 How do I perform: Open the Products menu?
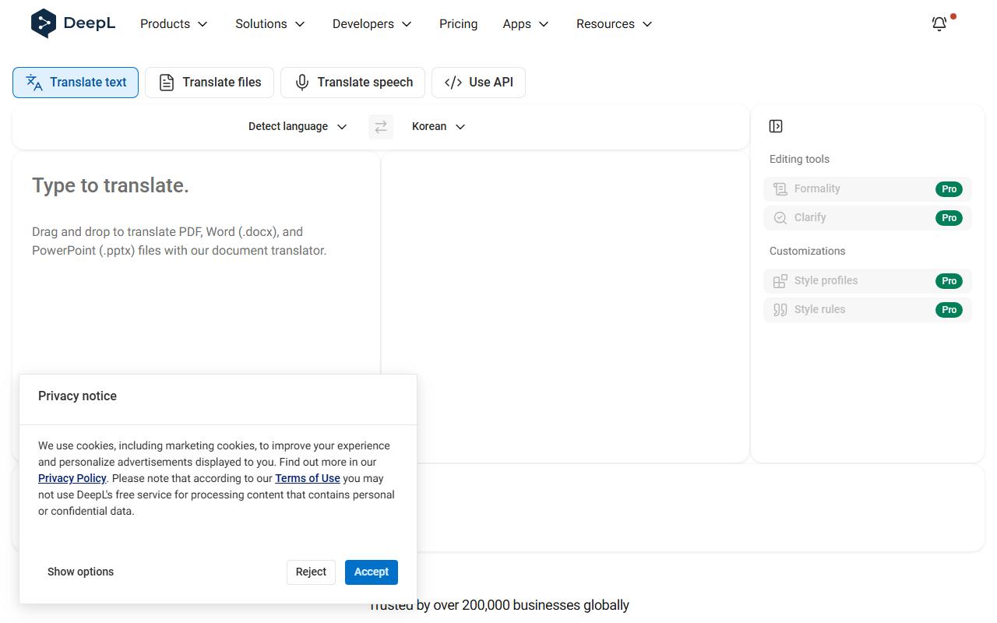coord(174,24)
